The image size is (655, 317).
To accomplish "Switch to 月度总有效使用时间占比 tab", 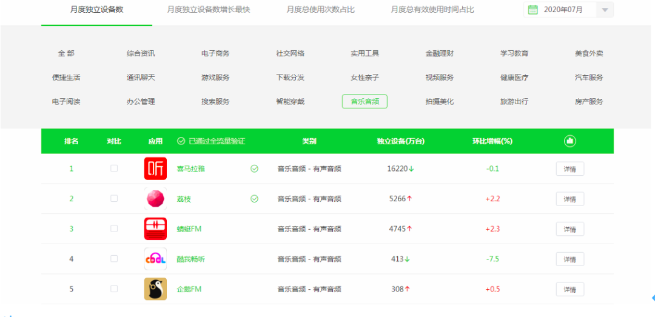I will coord(432,10).
